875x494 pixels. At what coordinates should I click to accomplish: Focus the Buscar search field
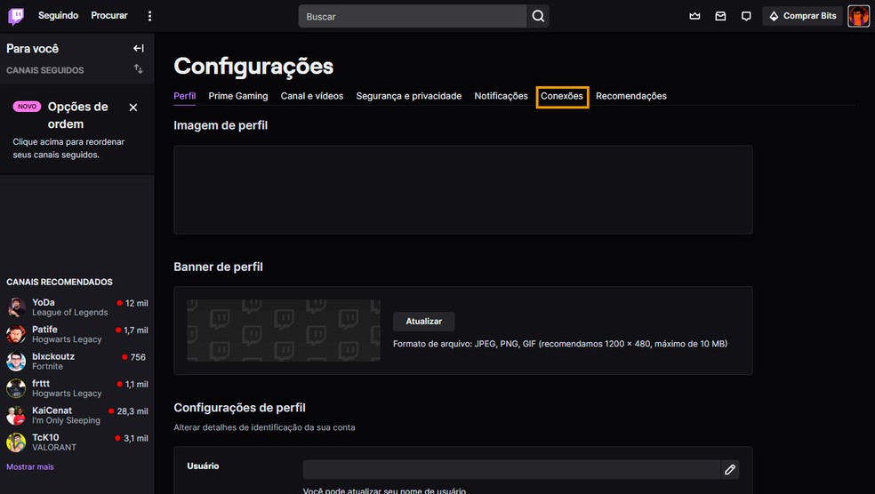click(413, 16)
